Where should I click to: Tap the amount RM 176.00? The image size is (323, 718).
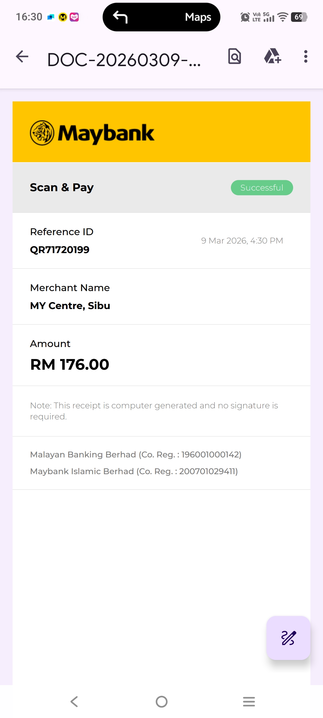pos(70,364)
